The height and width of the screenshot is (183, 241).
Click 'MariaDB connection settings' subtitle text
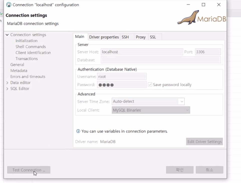click(x=33, y=24)
